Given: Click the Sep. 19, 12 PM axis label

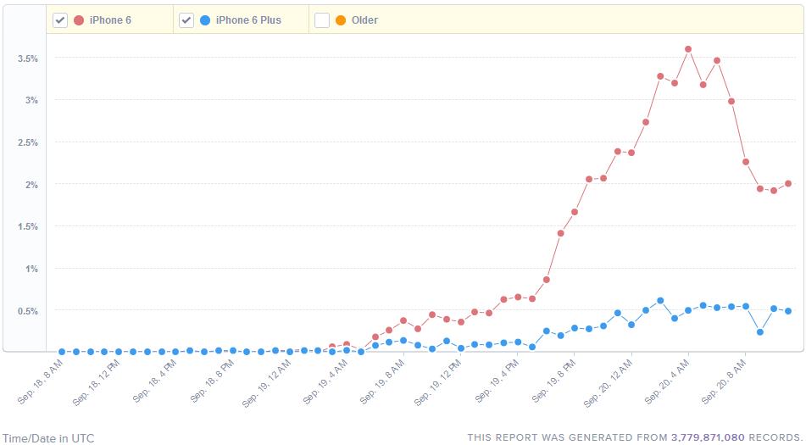Looking at the screenshot, I should 438,387.
